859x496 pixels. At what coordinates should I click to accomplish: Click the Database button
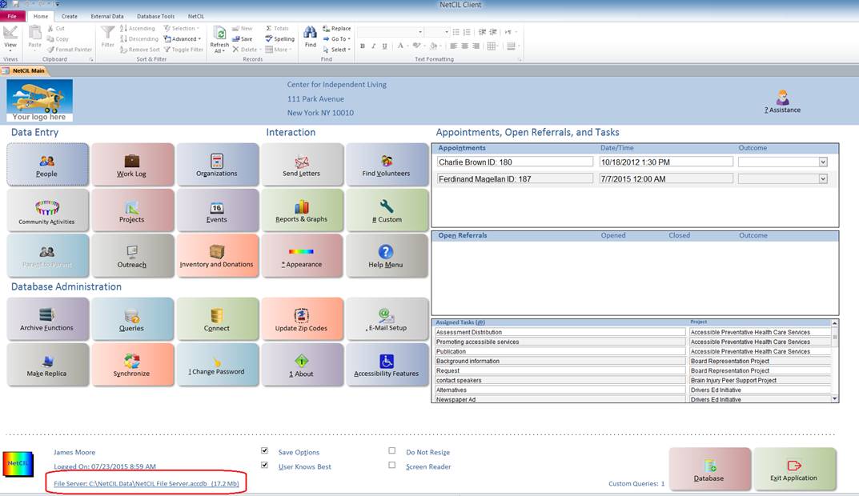point(708,469)
